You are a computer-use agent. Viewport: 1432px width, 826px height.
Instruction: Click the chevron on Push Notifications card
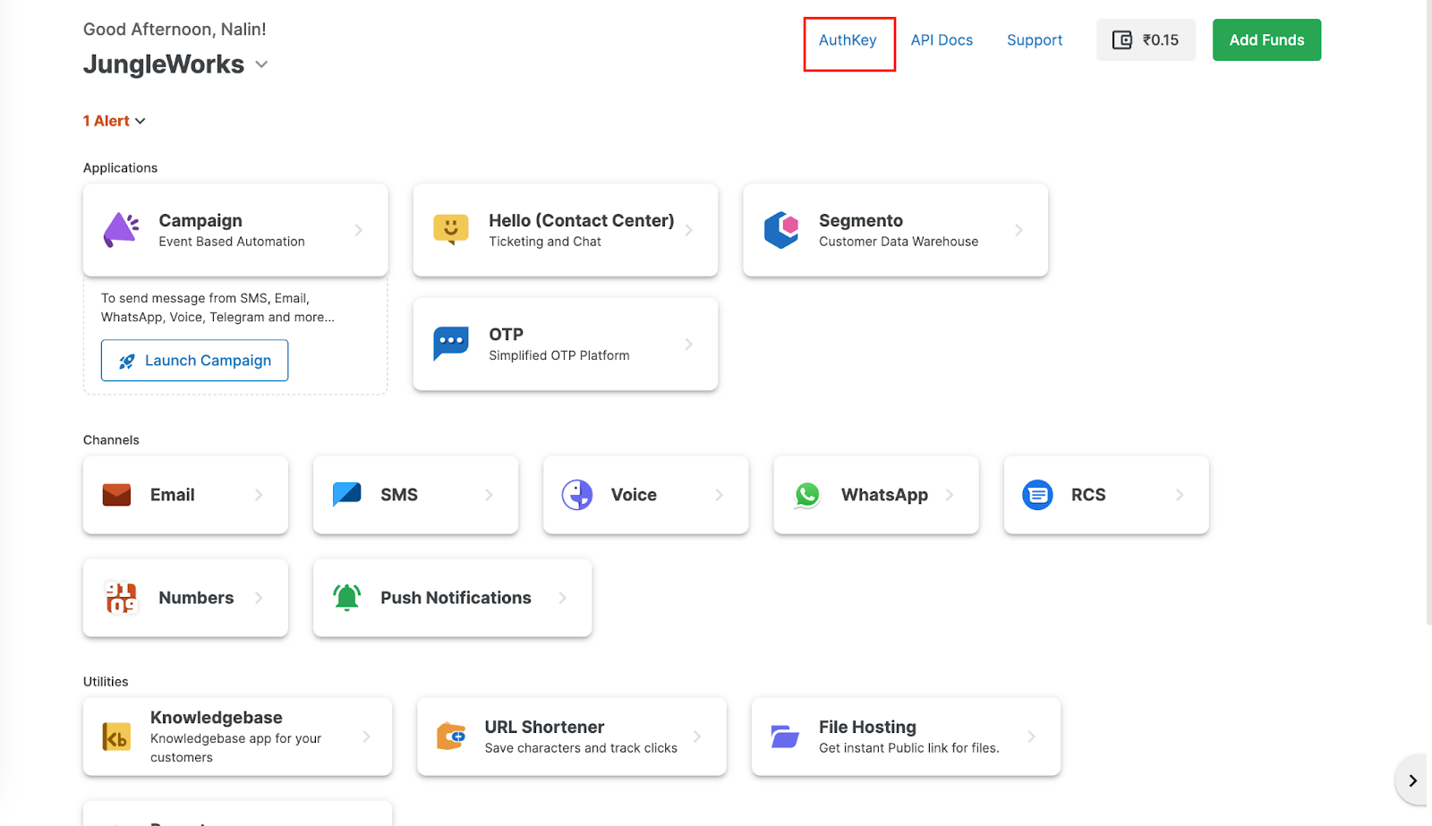point(562,598)
